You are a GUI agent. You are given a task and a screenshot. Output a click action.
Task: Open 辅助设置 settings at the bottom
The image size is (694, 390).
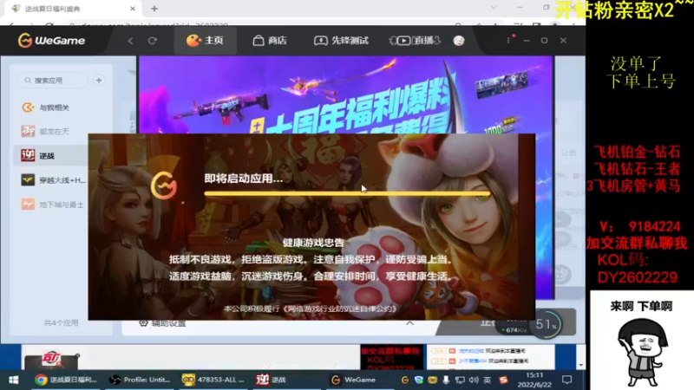[x=162, y=323]
